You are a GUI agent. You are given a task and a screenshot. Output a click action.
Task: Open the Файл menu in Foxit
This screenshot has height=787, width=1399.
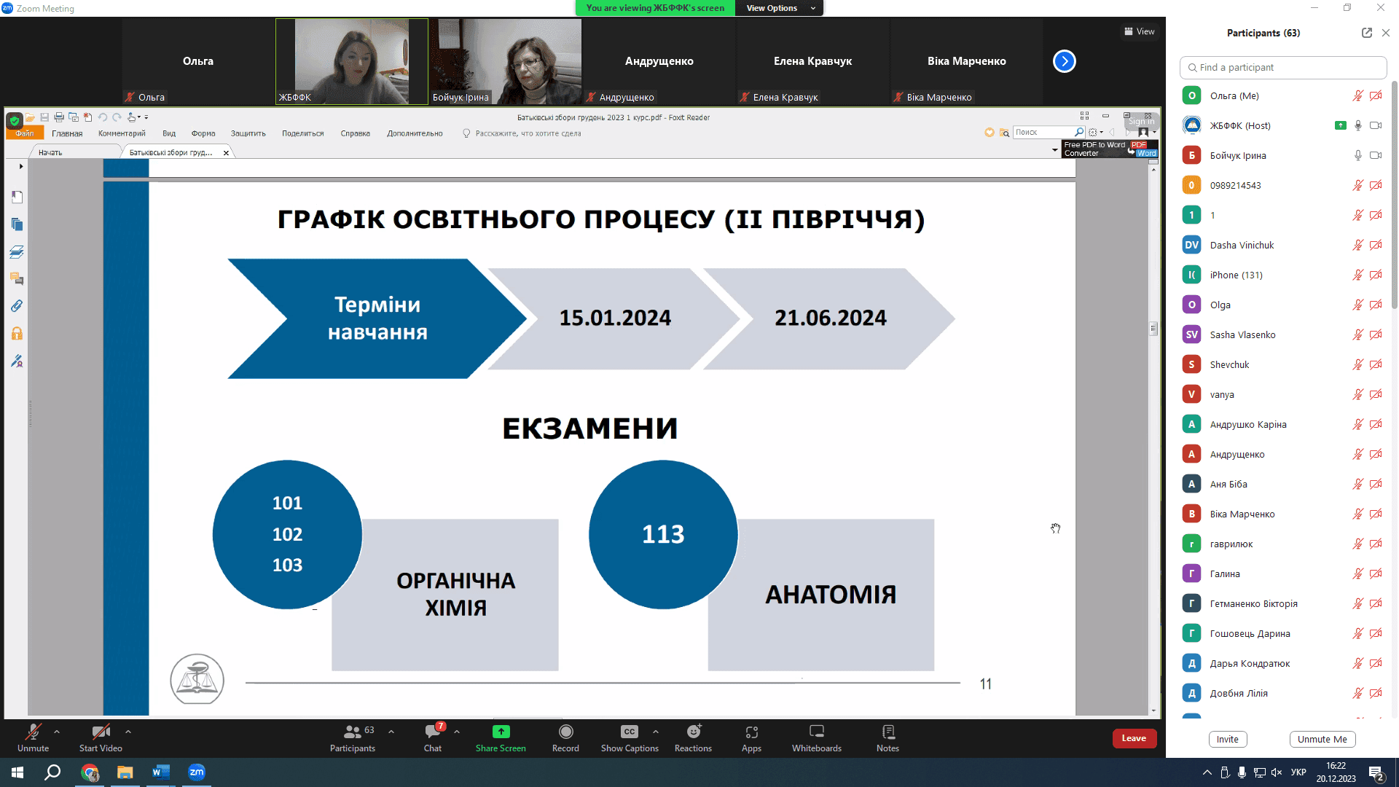pos(25,133)
